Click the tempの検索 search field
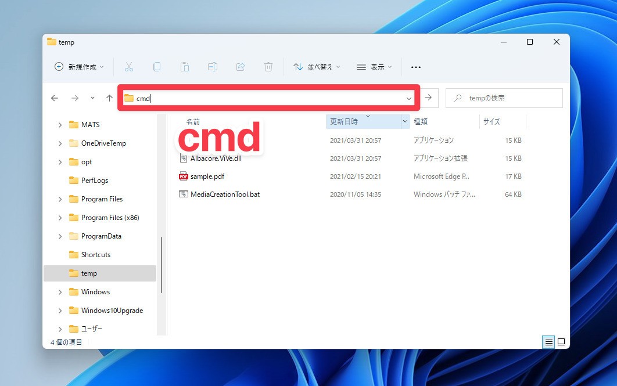Image resolution: width=617 pixels, height=386 pixels. (504, 98)
